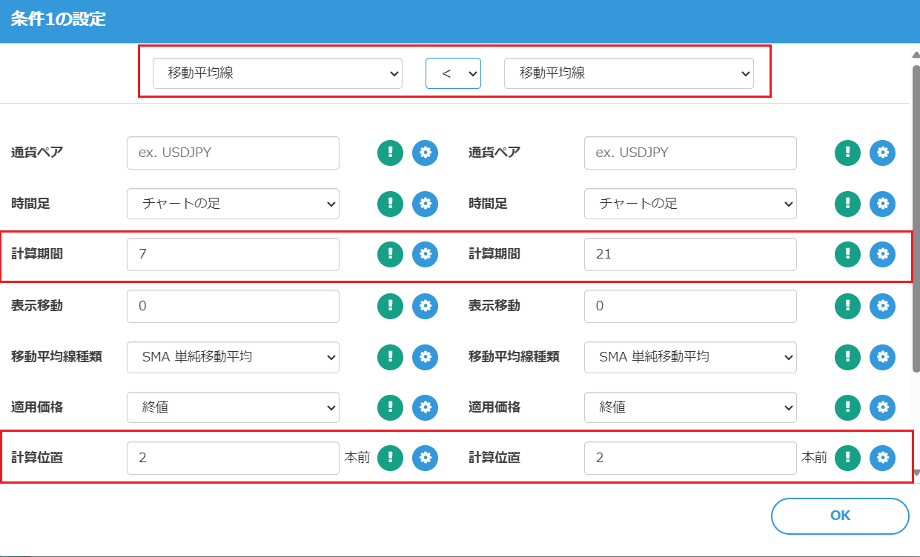Open gear settings for left 時間足 row
Screen dimensions: 920x557
[x=425, y=204]
